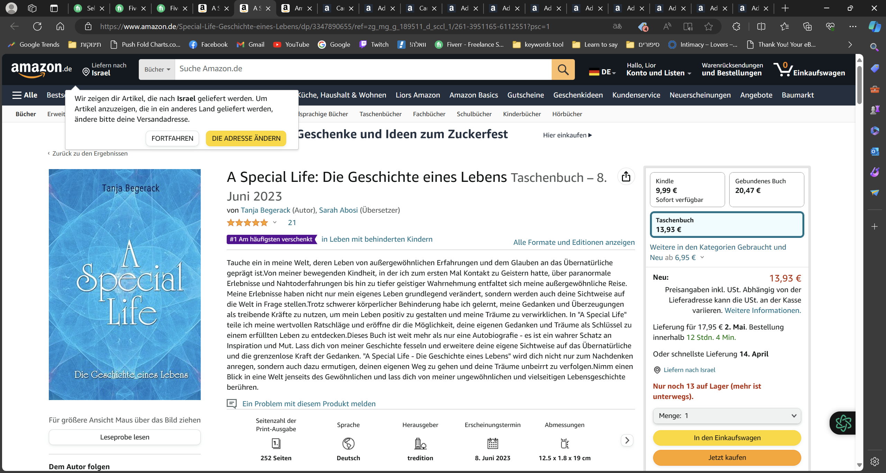Click the Suche Amazon.de search field
The height and width of the screenshot is (473, 886).
pyautogui.click(x=363, y=69)
